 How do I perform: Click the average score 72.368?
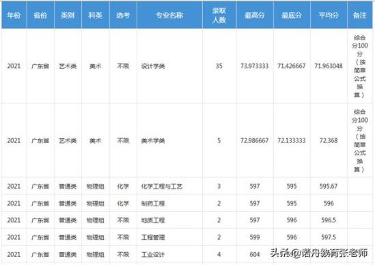[329, 141]
